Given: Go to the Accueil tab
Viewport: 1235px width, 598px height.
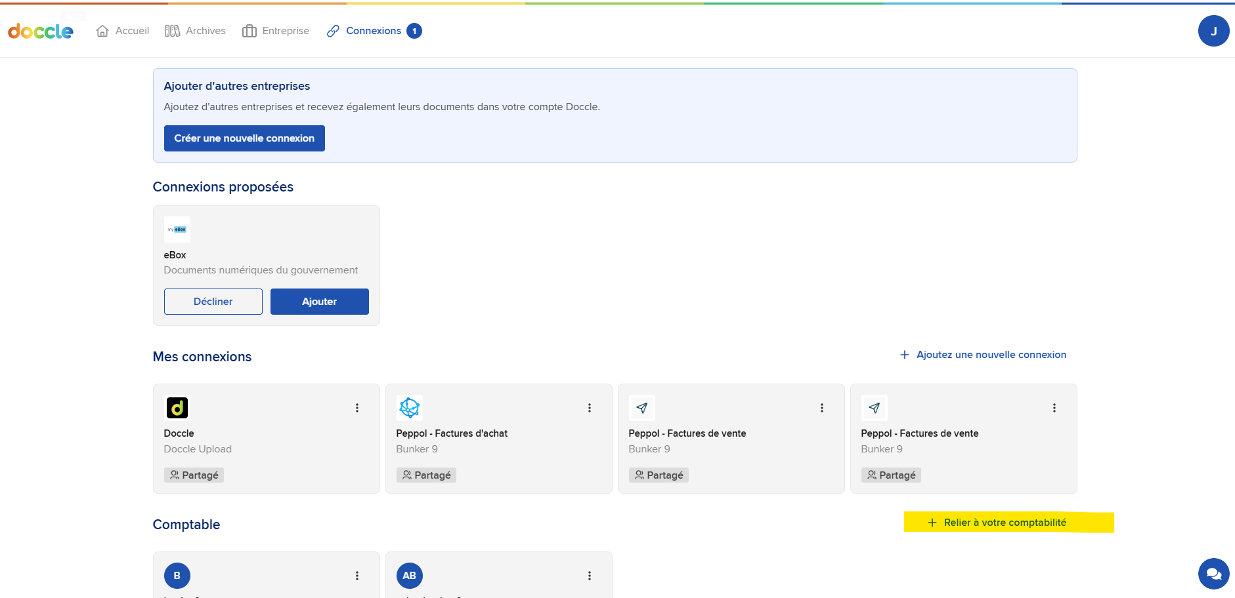Looking at the screenshot, I should [123, 31].
